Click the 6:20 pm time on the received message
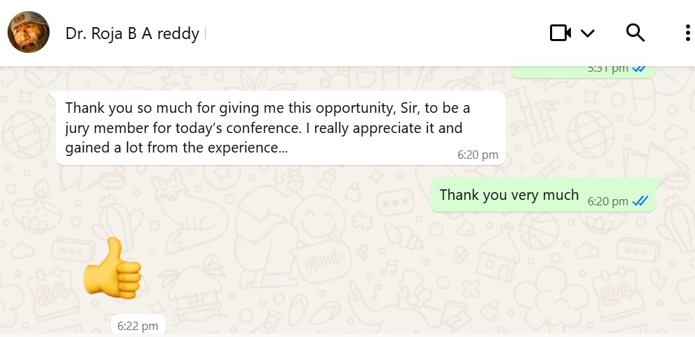 coord(478,155)
